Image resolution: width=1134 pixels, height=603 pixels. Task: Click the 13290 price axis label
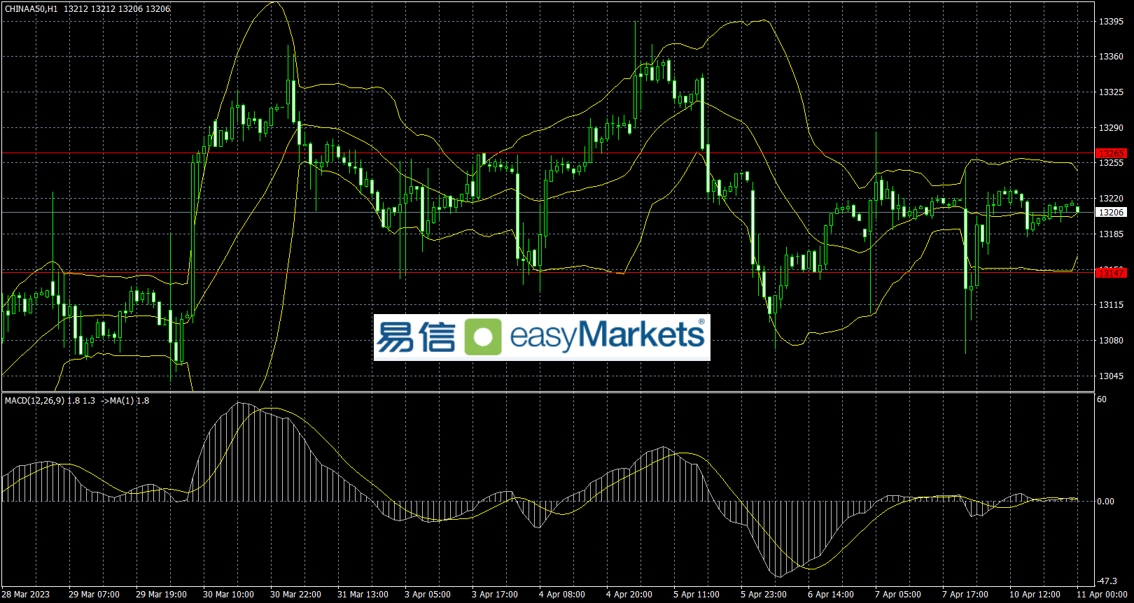(x=1111, y=128)
